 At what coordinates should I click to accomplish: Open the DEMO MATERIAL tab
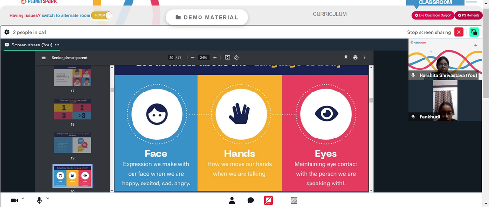pos(207,17)
